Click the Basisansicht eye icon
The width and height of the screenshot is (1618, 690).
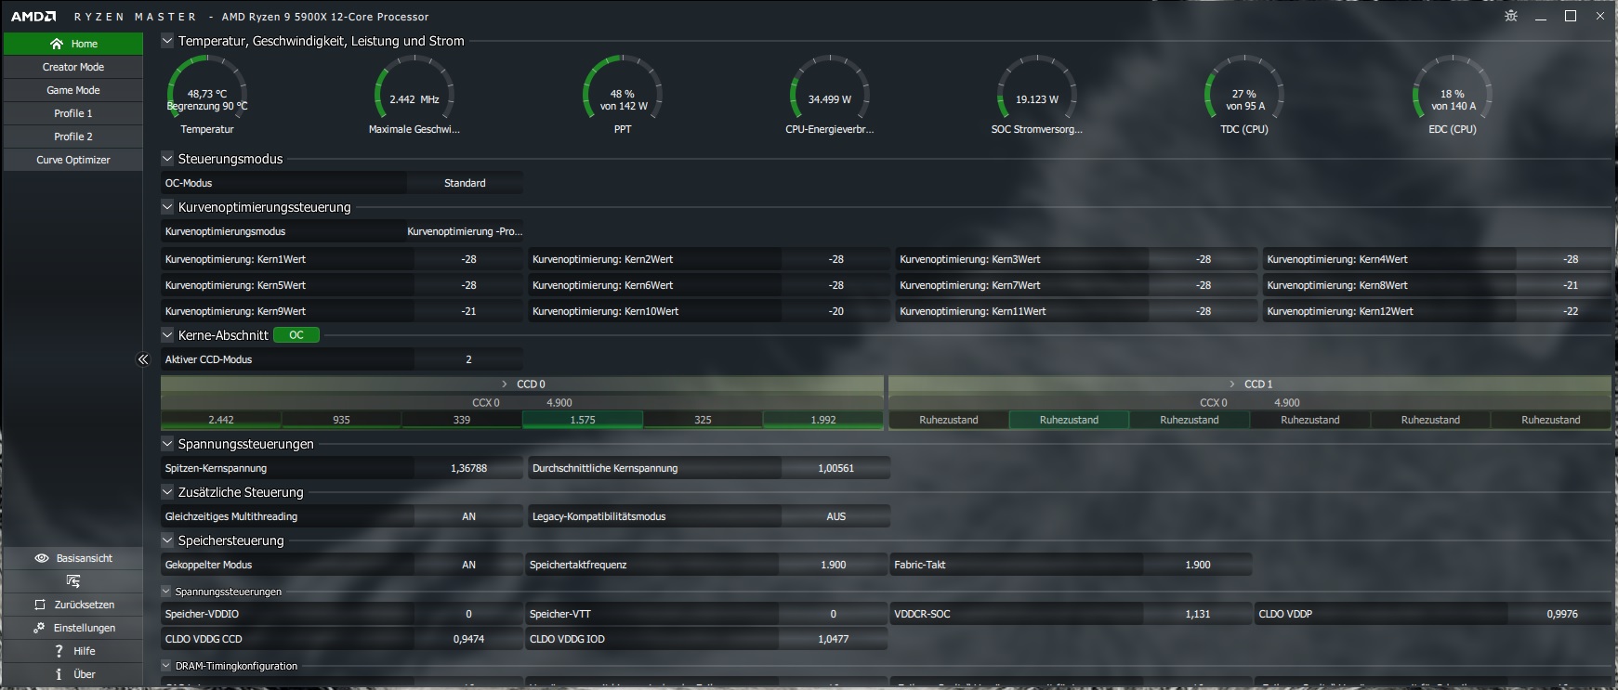point(41,558)
